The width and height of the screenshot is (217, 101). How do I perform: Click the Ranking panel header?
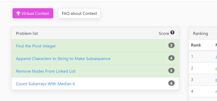[203, 33]
